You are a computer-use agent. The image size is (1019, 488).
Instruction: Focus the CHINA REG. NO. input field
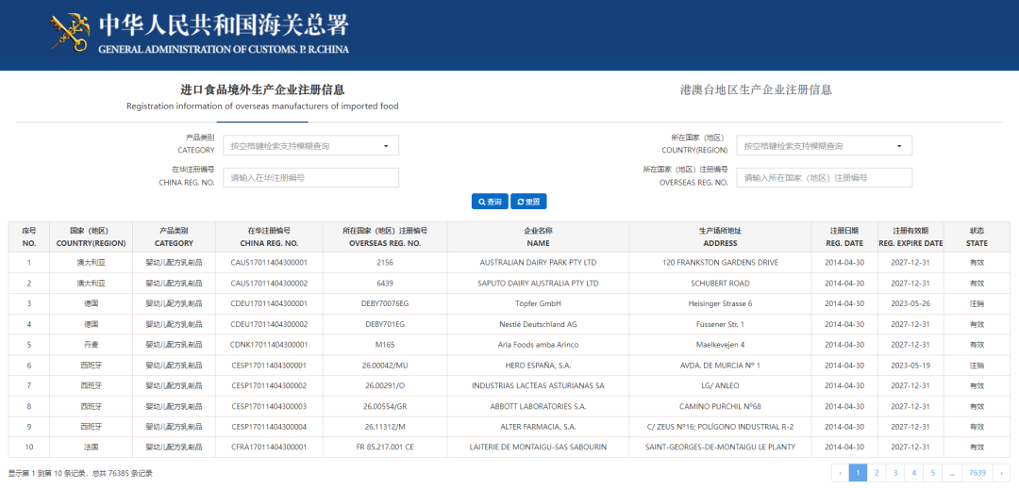tap(310, 178)
